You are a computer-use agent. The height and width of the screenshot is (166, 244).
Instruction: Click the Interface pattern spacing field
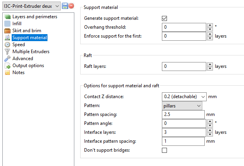pos(183,141)
